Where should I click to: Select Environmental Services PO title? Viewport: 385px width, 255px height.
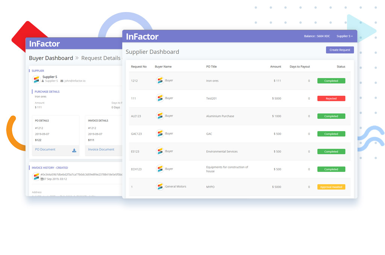pos(222,152)
